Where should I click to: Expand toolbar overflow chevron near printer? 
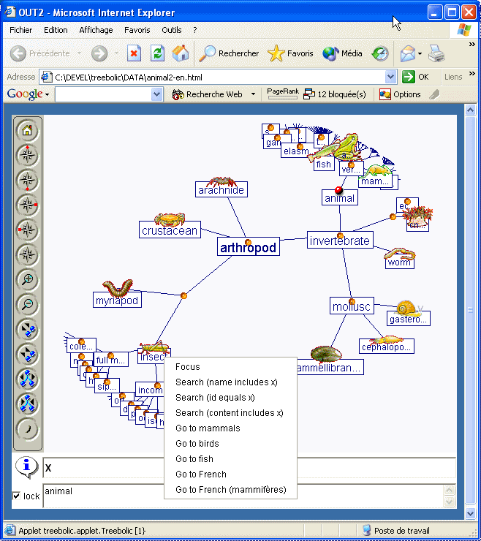(471, 44)
